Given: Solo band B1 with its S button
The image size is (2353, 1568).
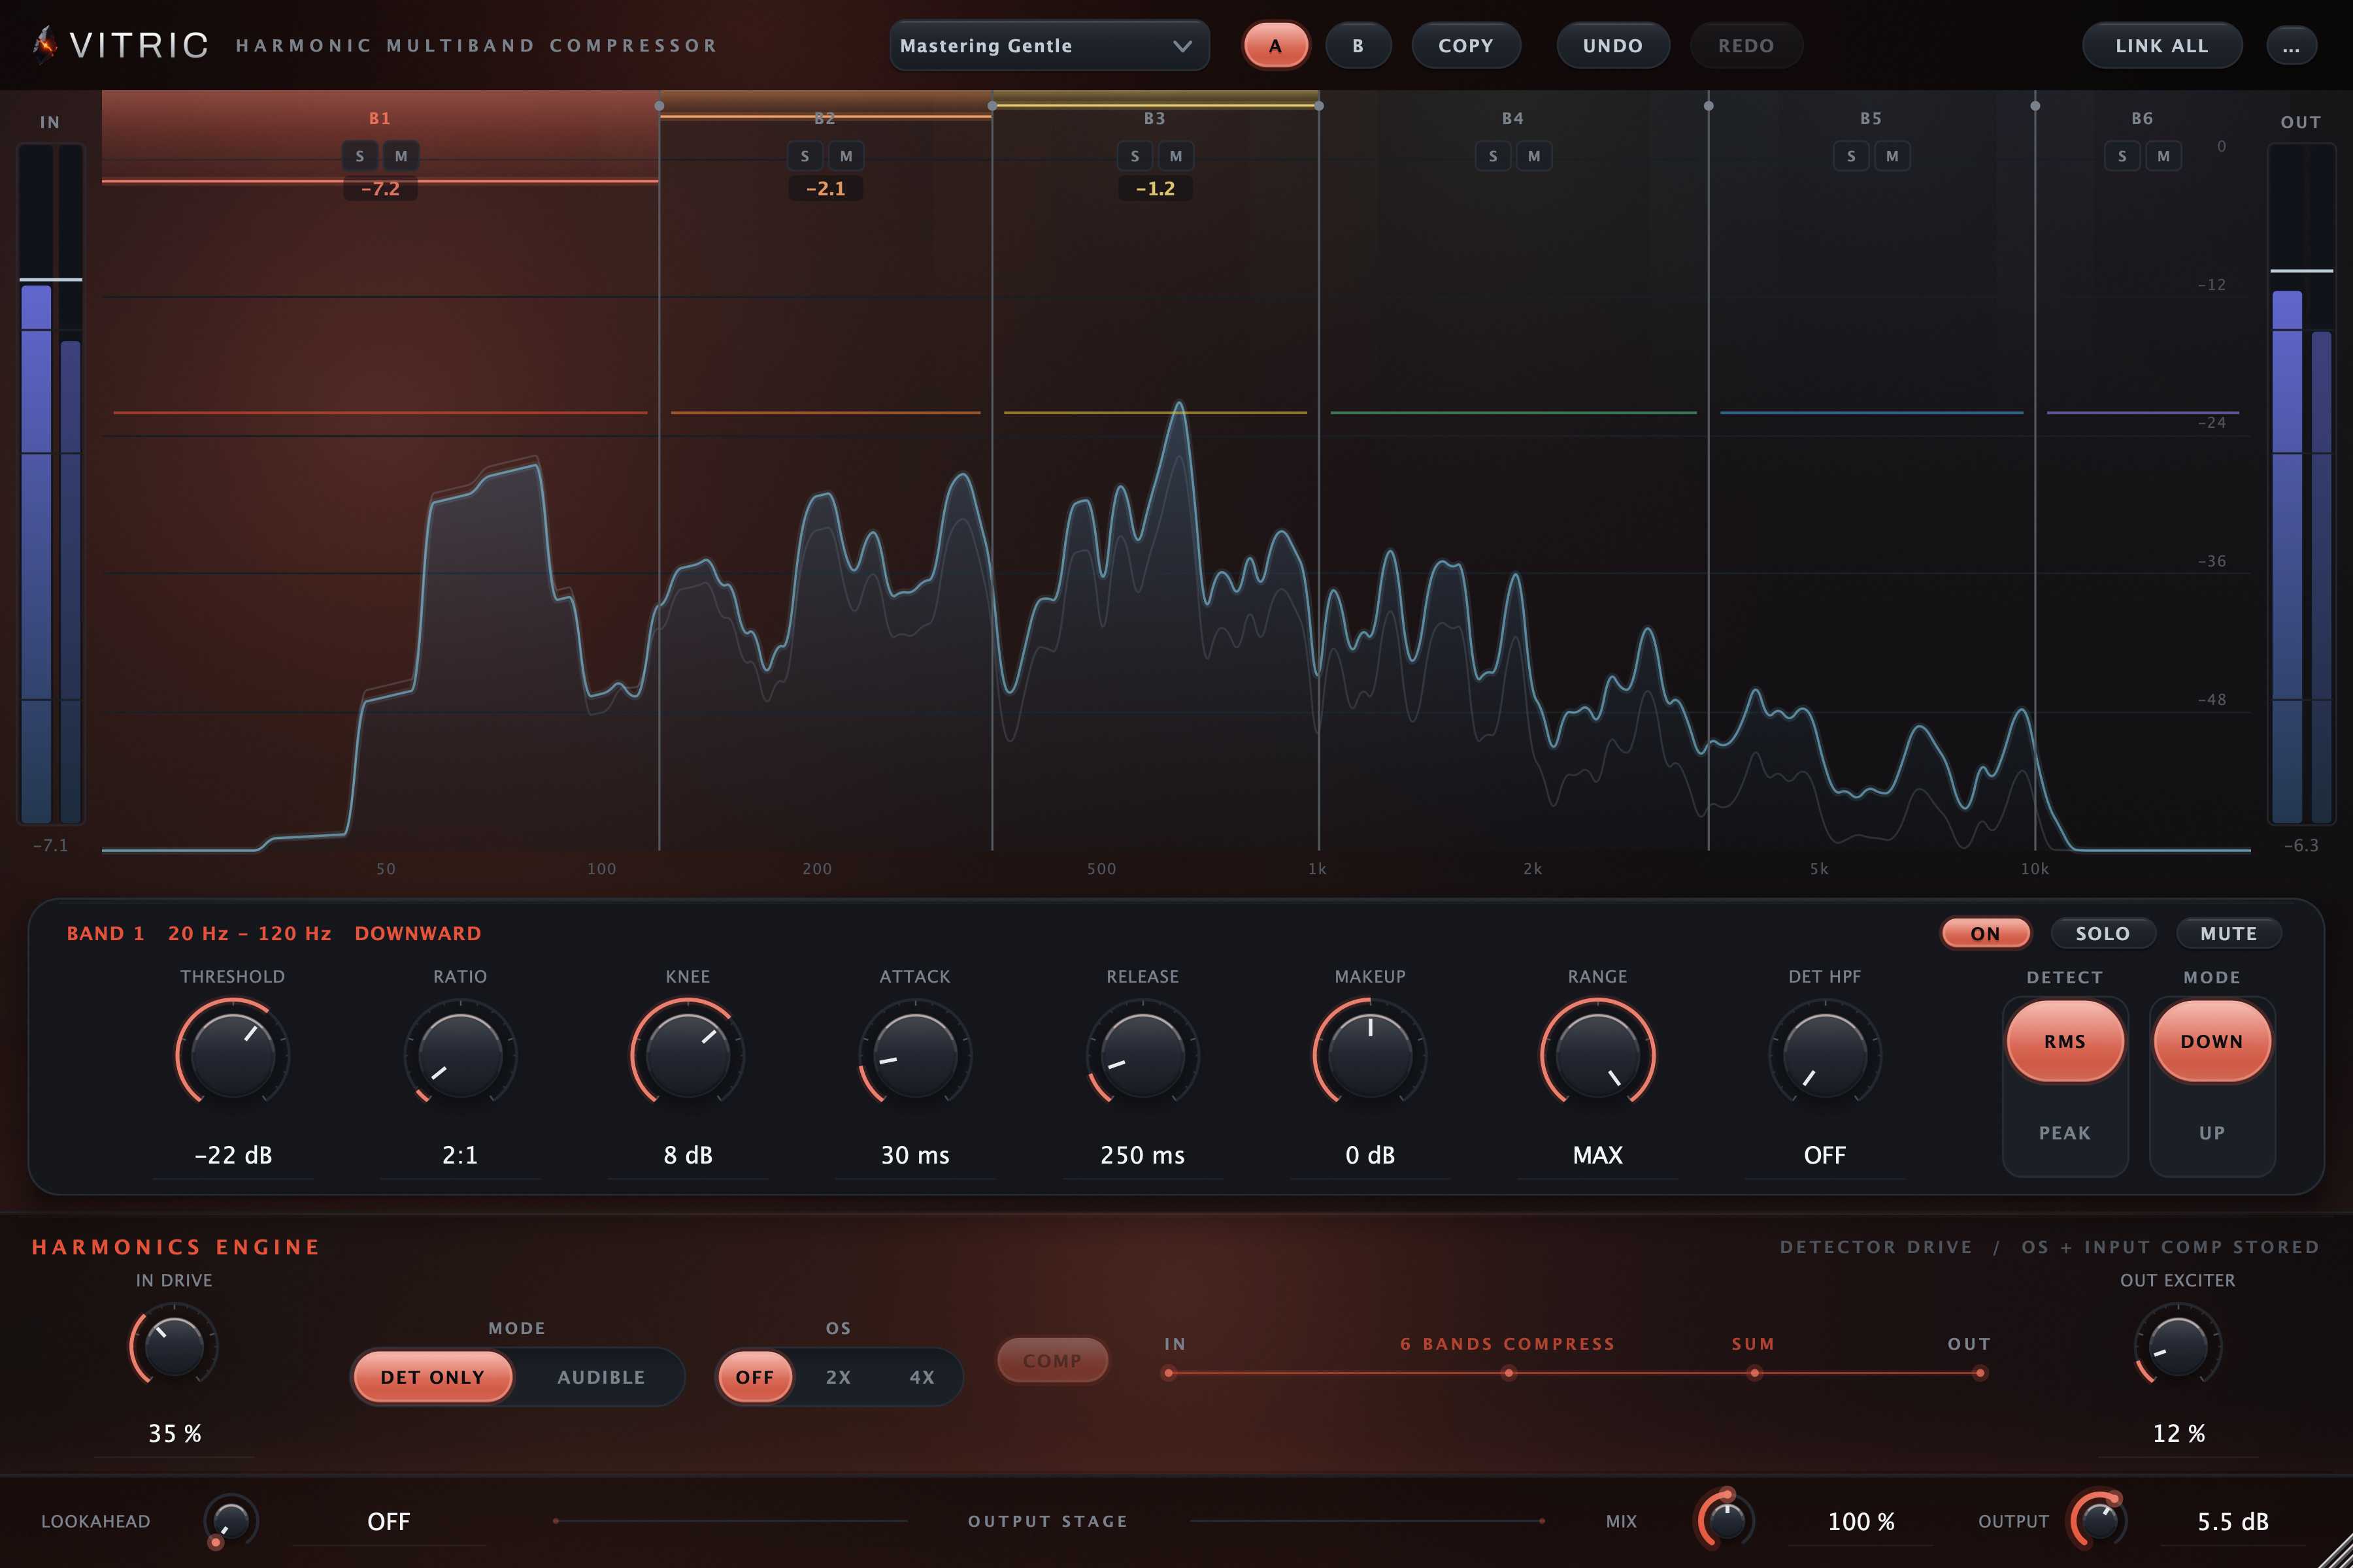Looking at the screenshot, I should pyautogui.click(x=360, y=156).
